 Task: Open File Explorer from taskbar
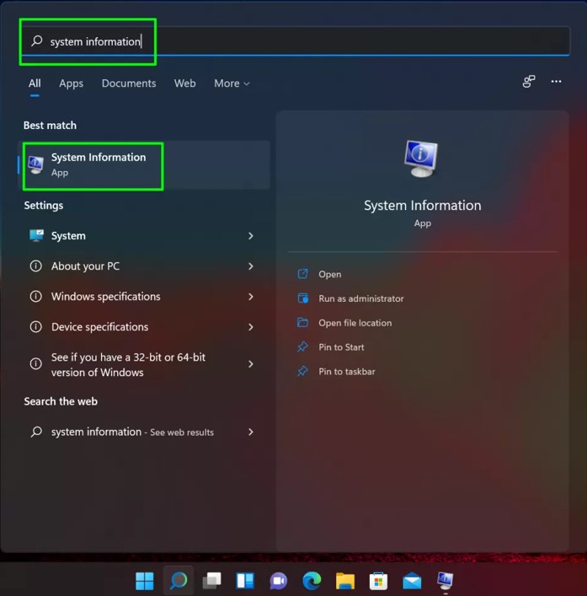(345, 581)
